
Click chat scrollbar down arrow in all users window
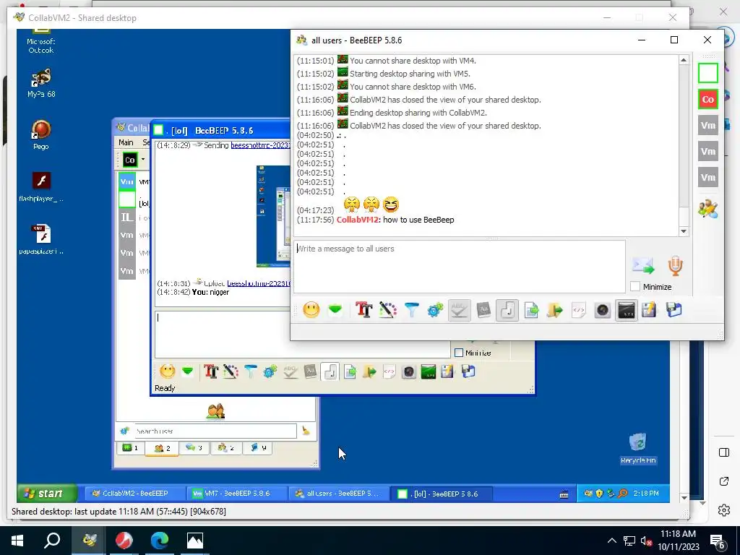pos(684,231)
